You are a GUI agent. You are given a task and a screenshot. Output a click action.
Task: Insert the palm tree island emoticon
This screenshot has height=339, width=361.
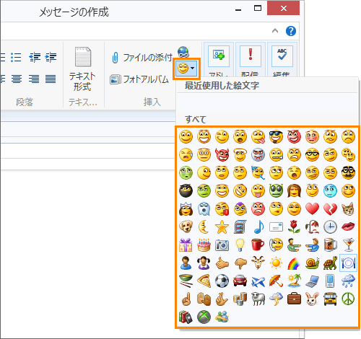pos(294,281)
